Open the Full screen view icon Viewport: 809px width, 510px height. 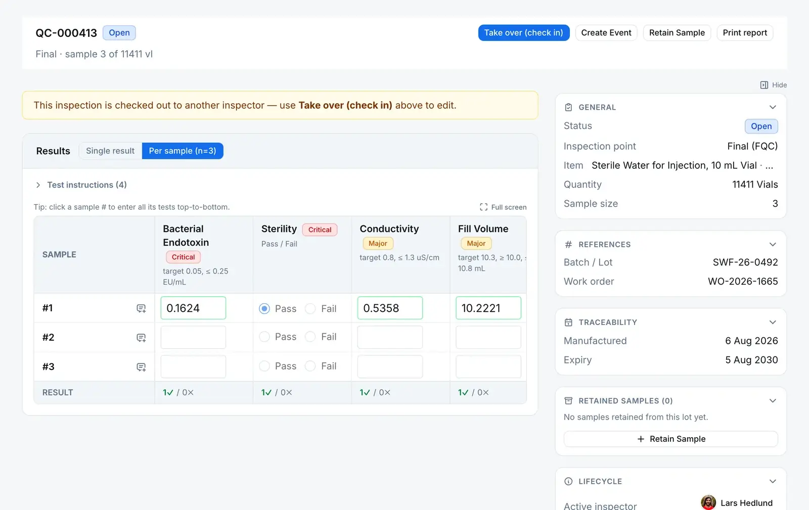[x=483, y=207]
